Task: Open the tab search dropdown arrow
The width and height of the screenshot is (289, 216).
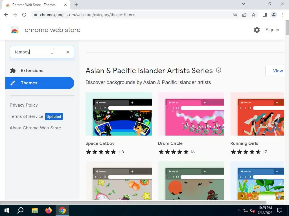Action: pyautogui.click(x=244, y=4)
